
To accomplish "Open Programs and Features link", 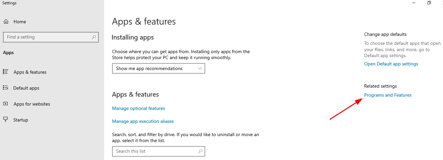I will tap(388, 95).
